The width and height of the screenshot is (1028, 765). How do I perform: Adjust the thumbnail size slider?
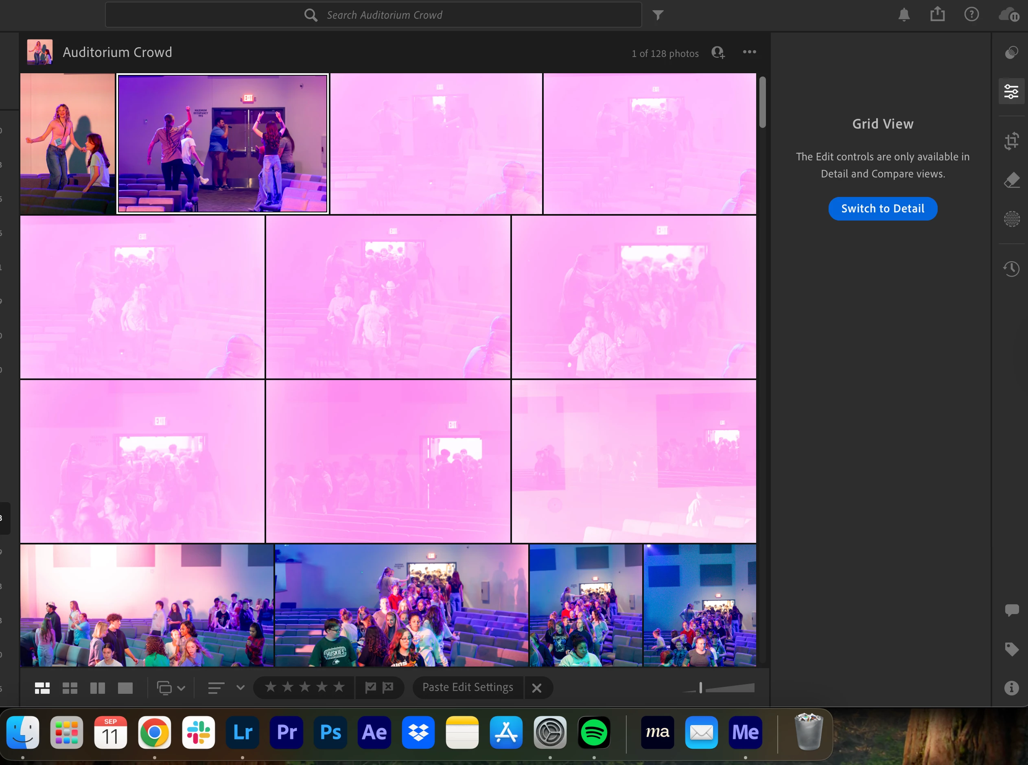click(x=701, y=688)
